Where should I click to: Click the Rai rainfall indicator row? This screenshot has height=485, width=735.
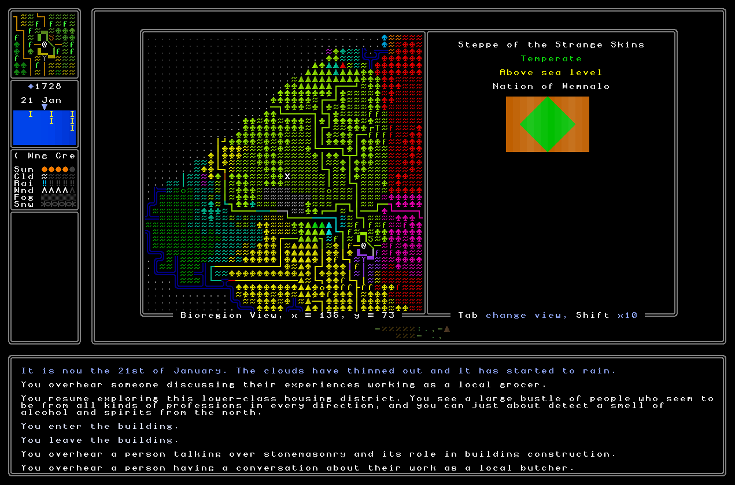pyautogui.click(x=58, y=183)
